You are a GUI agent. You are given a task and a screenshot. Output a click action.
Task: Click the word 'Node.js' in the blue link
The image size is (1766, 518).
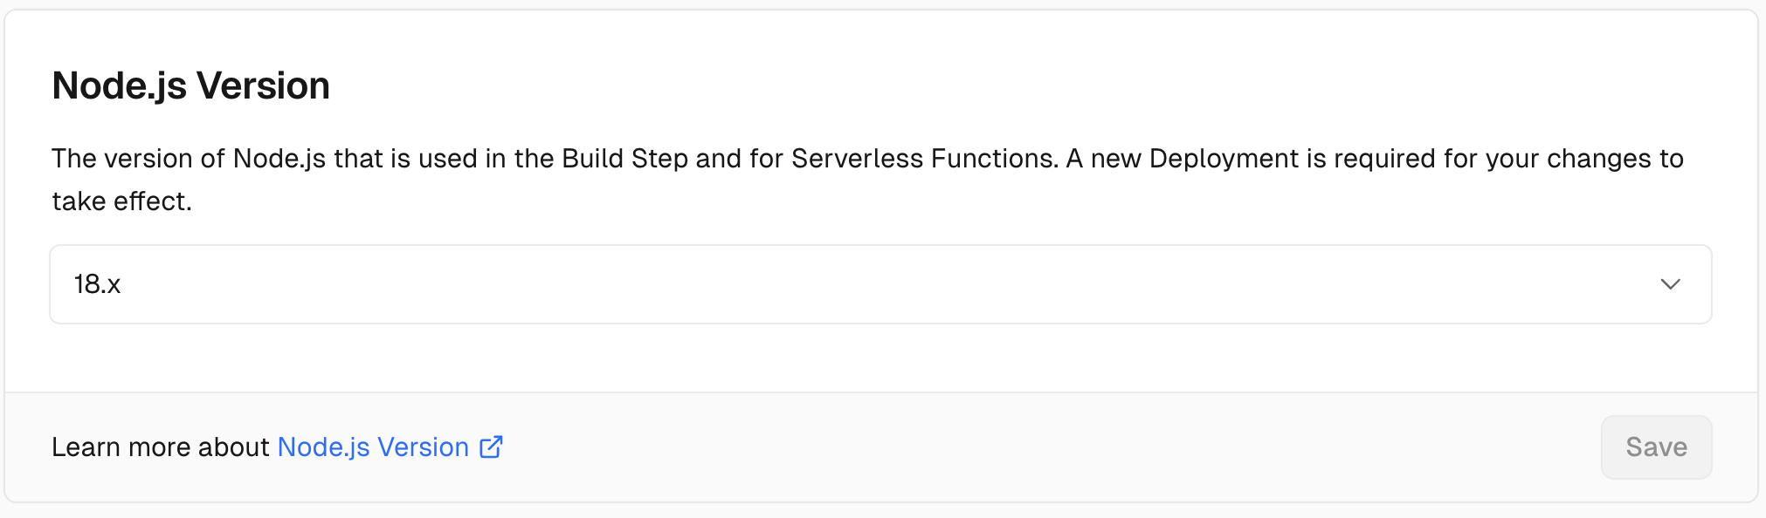[x=323, y=447]
